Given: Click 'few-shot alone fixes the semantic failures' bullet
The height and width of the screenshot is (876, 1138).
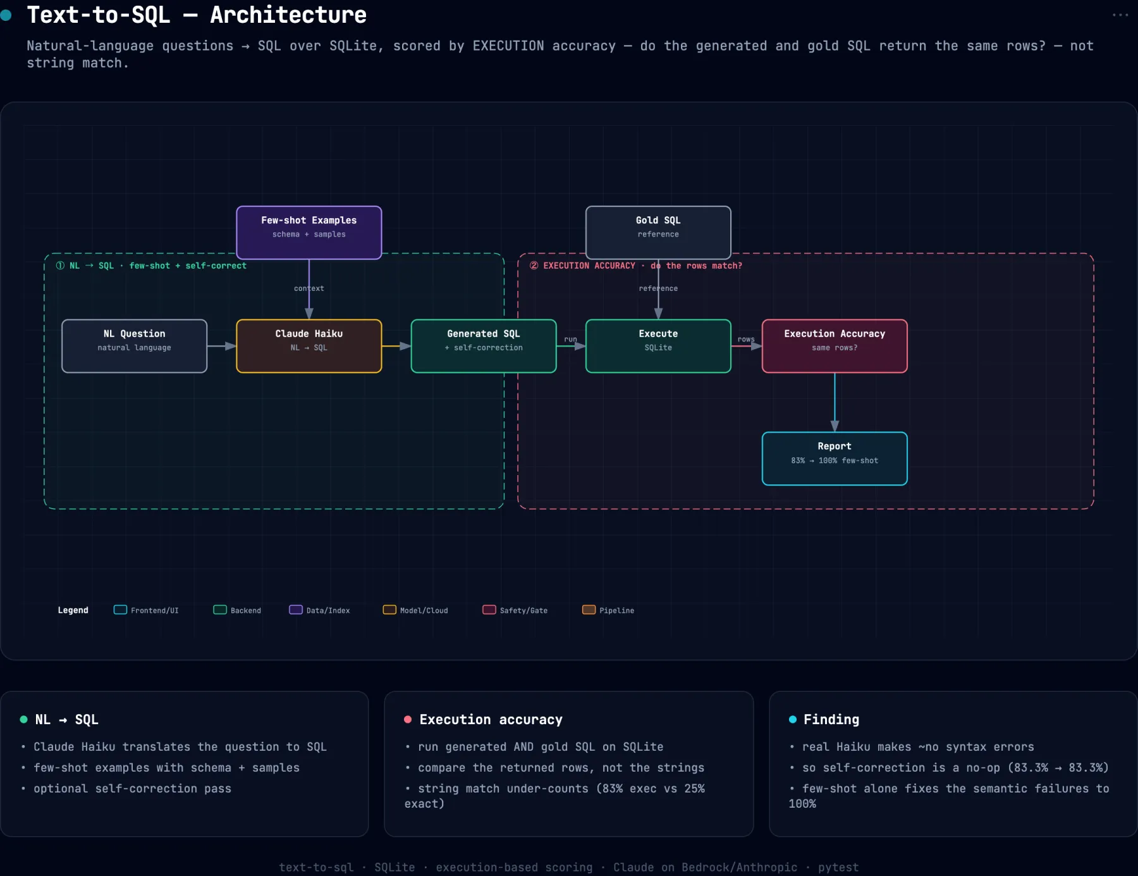Looking at the screenshot, I should coord(949,796).
